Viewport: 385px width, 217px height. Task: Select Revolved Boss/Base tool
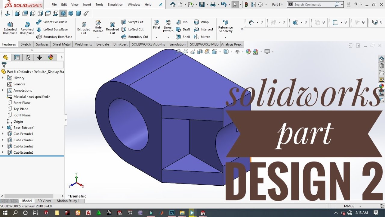coord(27,28)
